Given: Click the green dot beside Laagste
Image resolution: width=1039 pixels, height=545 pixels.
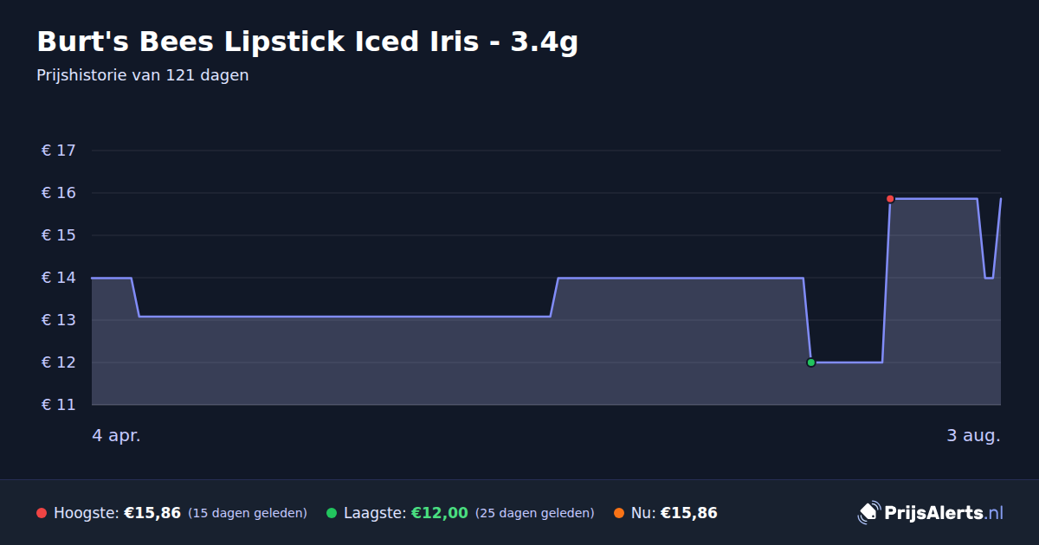Looking at the screenshot, I should pos(332,513).
